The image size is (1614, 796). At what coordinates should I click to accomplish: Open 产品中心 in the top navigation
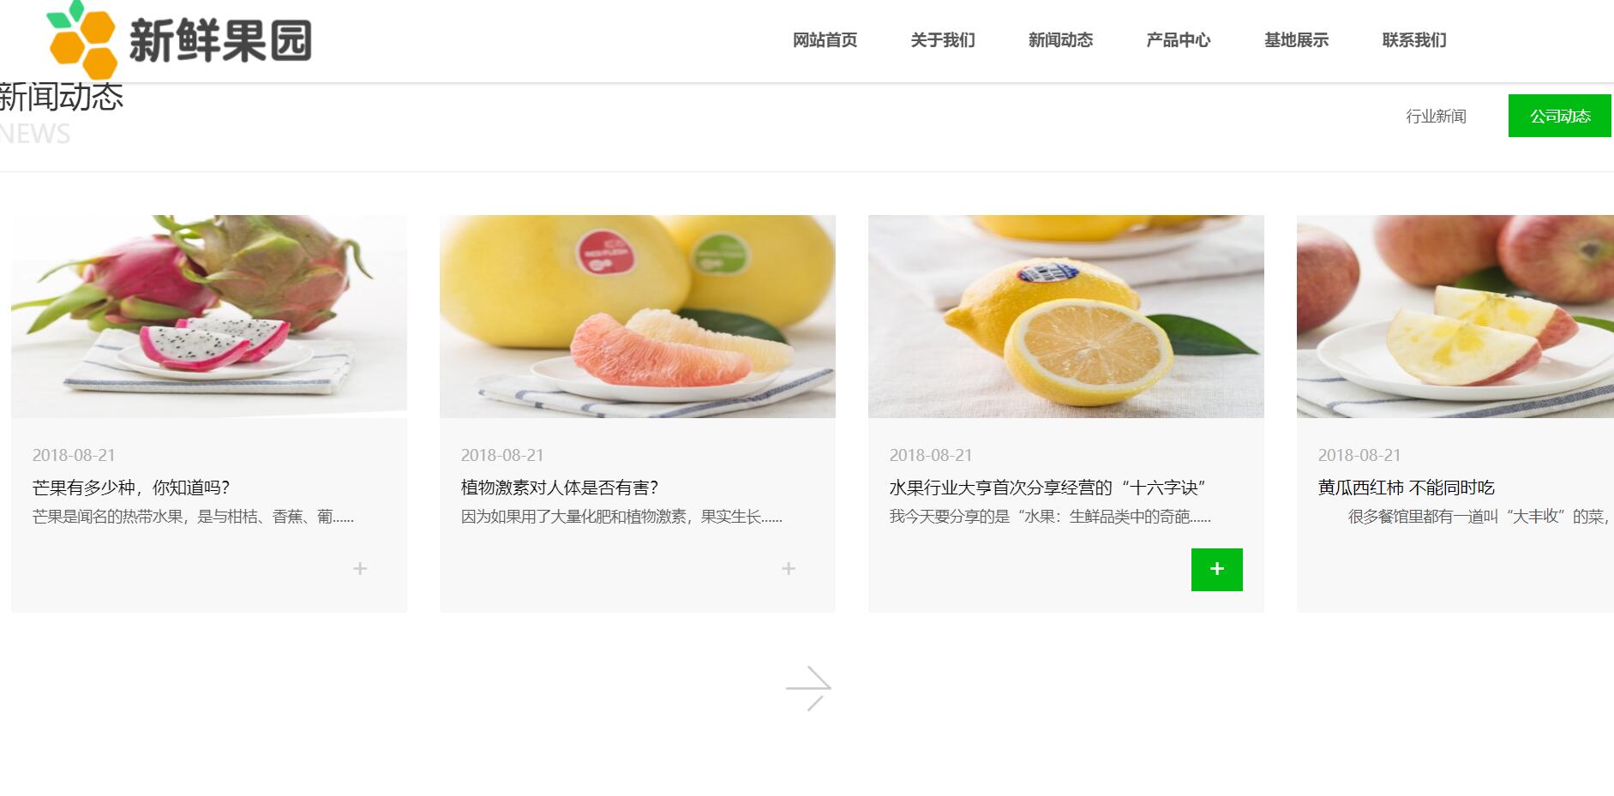click(1179, 40)
